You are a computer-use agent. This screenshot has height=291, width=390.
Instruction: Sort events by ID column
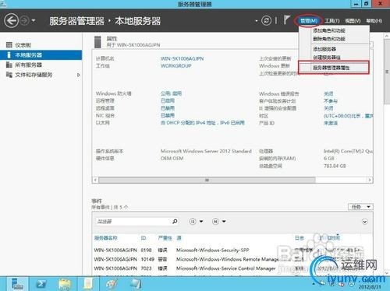pyautogui.click(x=144, y=238)
